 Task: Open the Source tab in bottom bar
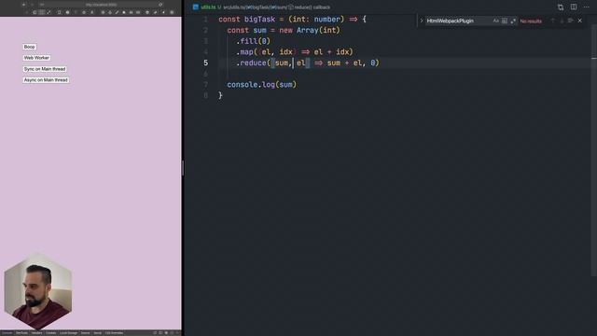tap(85, 333)
